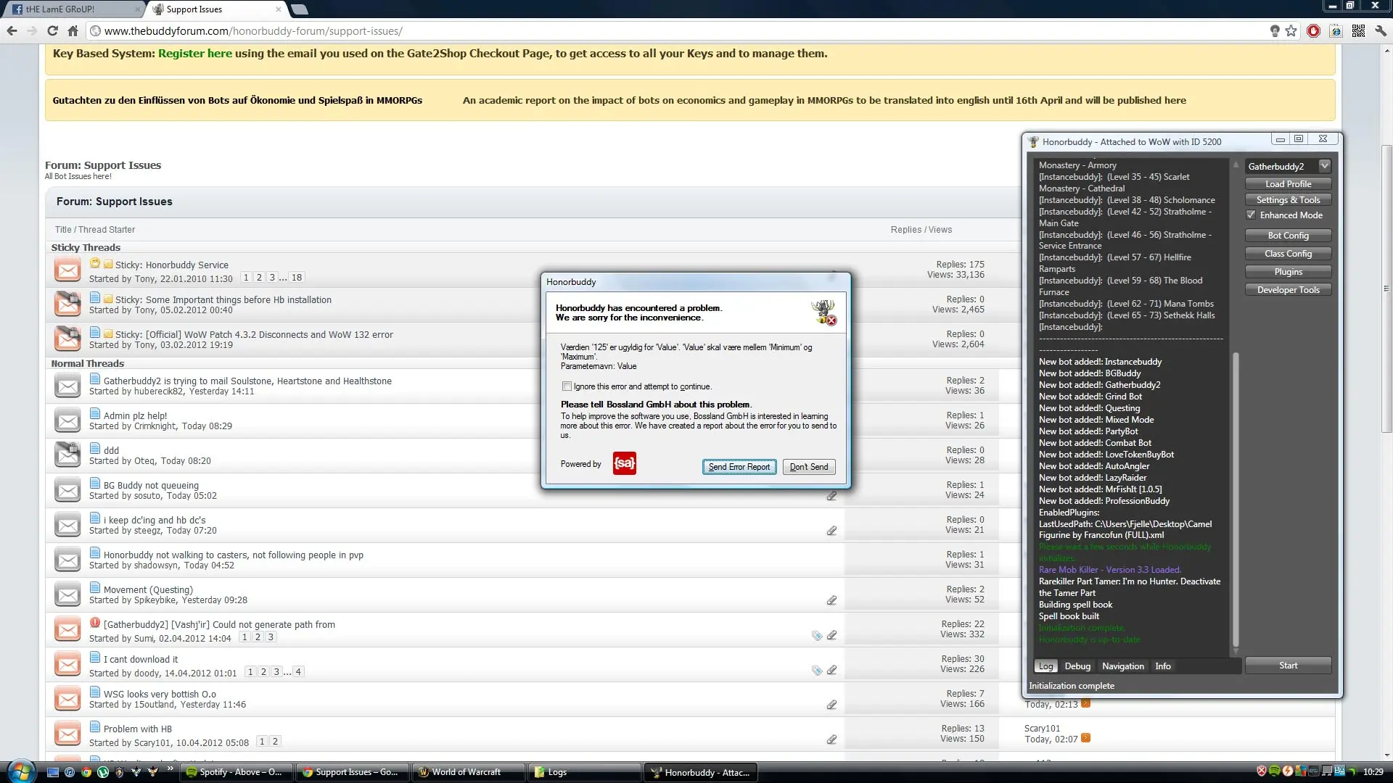The image size is (1393, 783).
Task: Start the bot with the Start button
Action: coord(1288,666)
